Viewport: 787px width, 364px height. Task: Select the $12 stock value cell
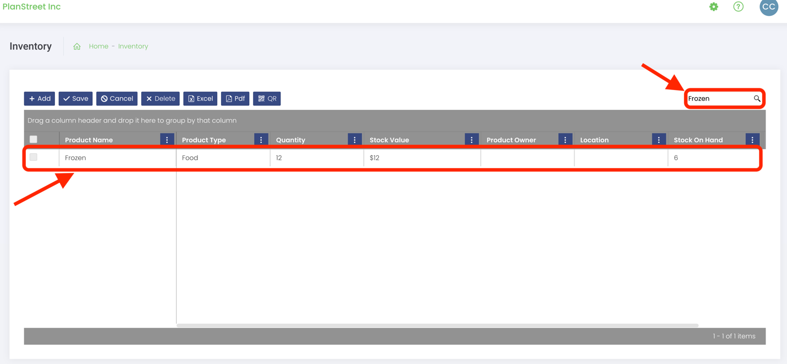[422, 158]
